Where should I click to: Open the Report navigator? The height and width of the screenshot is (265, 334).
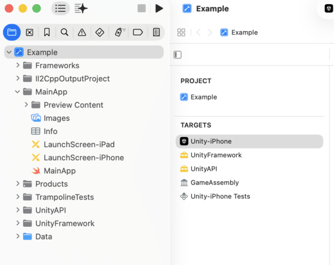pos(156,32)
